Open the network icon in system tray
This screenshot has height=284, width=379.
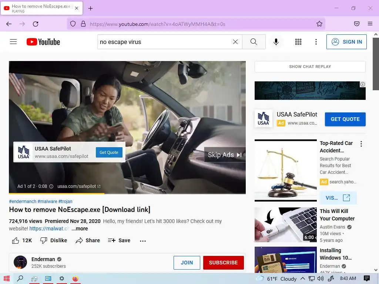[x=312, y=279]
